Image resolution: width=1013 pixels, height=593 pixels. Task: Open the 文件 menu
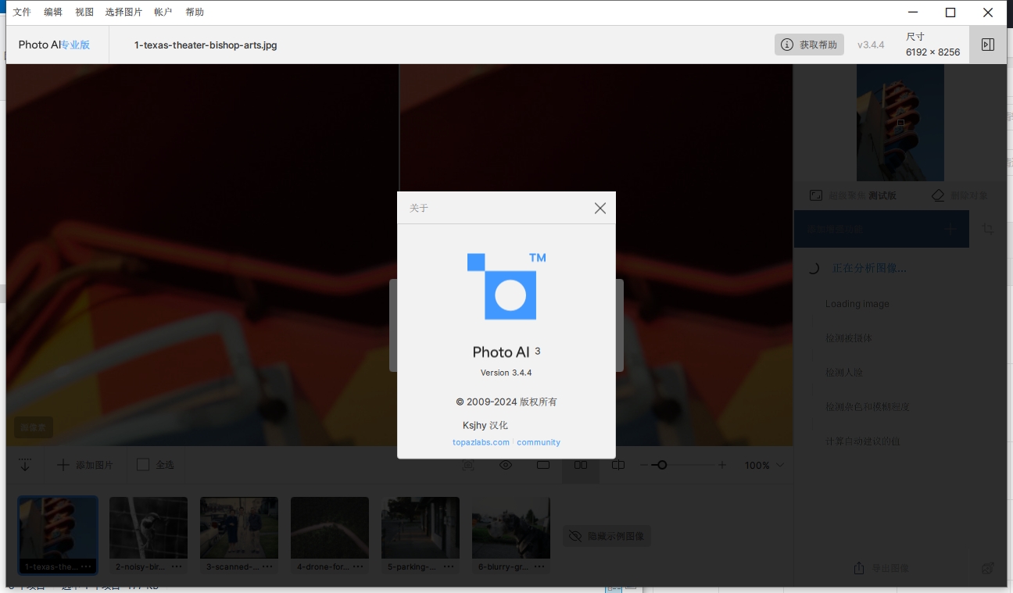point(22,12)
